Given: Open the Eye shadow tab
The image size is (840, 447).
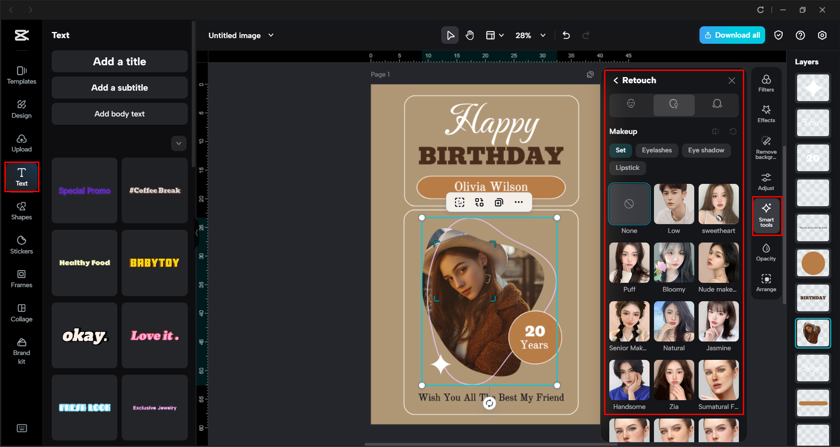Looking at the screenshot, I should click(x=706, y=150).
